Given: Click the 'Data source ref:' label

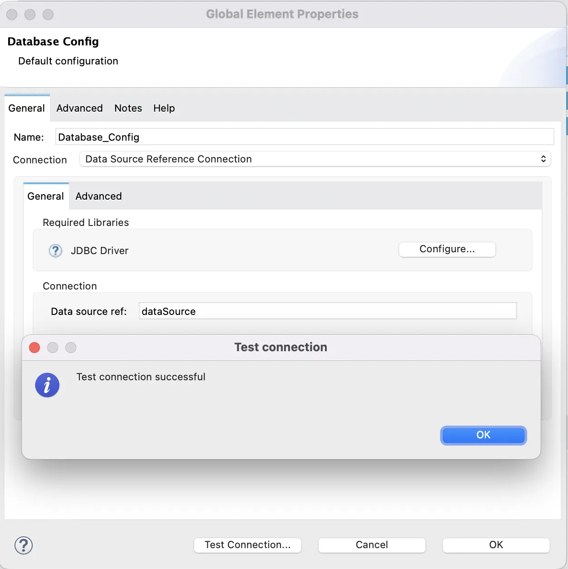Looking at the screenshot, I should coord(89,311).
